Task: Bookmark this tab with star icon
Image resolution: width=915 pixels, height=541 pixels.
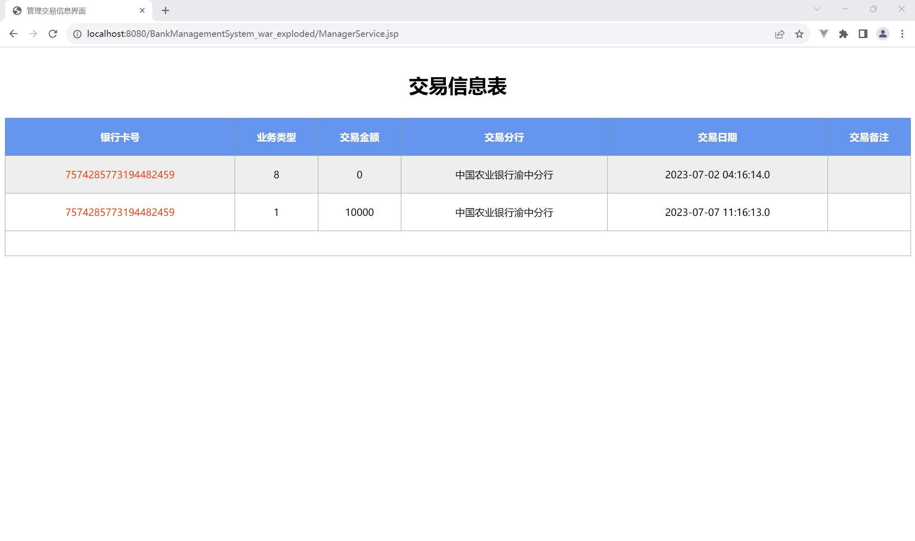Action: tap(799, 34)
